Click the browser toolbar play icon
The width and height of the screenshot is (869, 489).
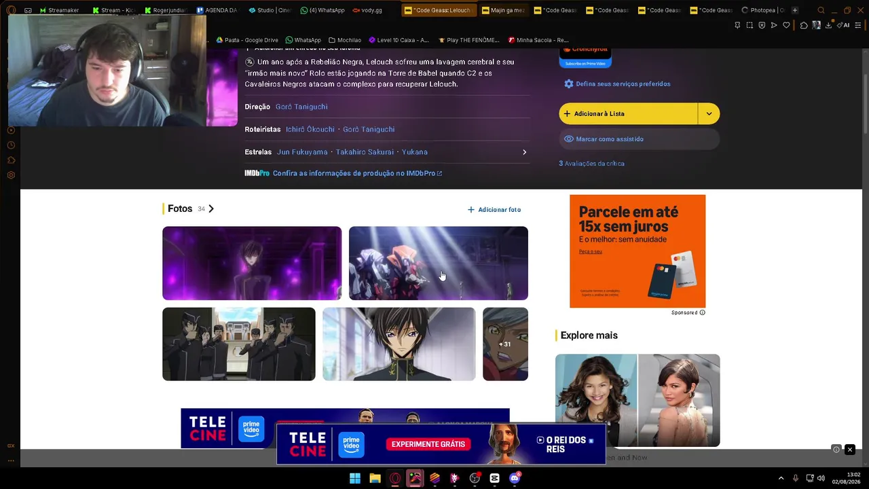pyautogui.click(x=774, y=25)
